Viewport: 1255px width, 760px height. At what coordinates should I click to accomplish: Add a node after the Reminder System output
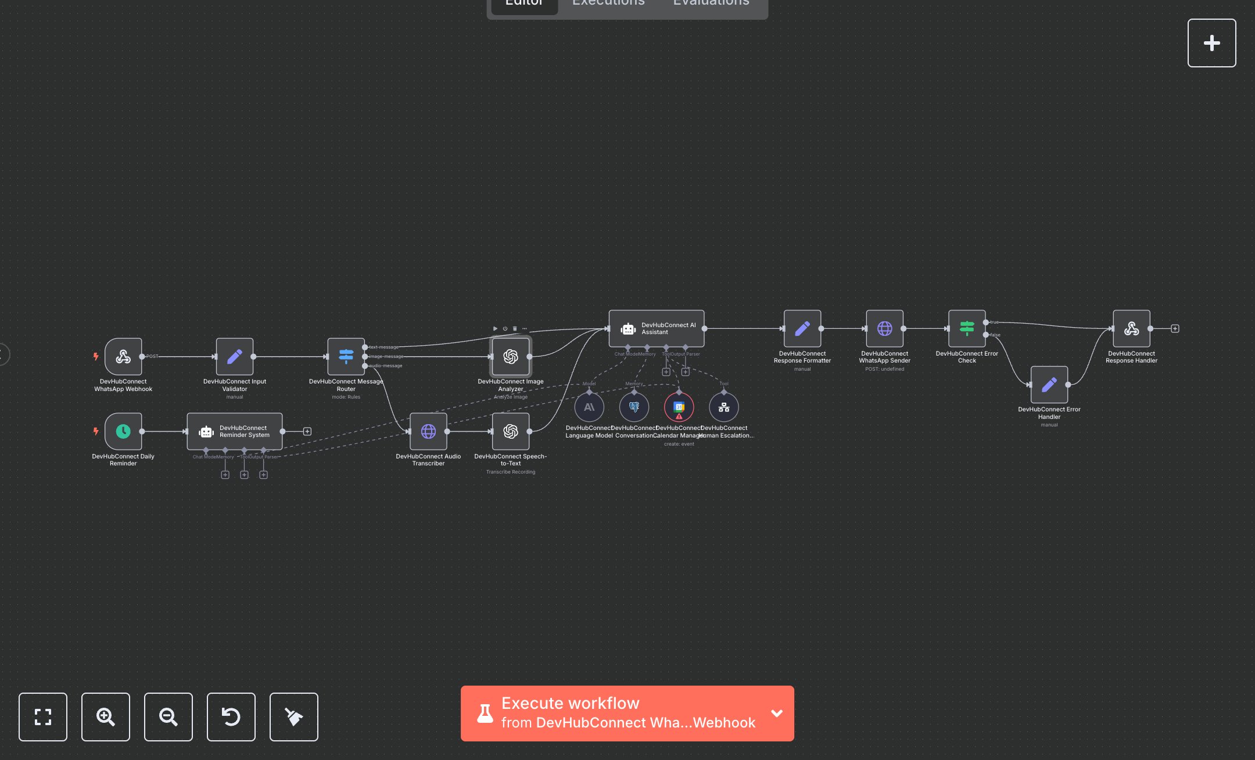[307, 431]
